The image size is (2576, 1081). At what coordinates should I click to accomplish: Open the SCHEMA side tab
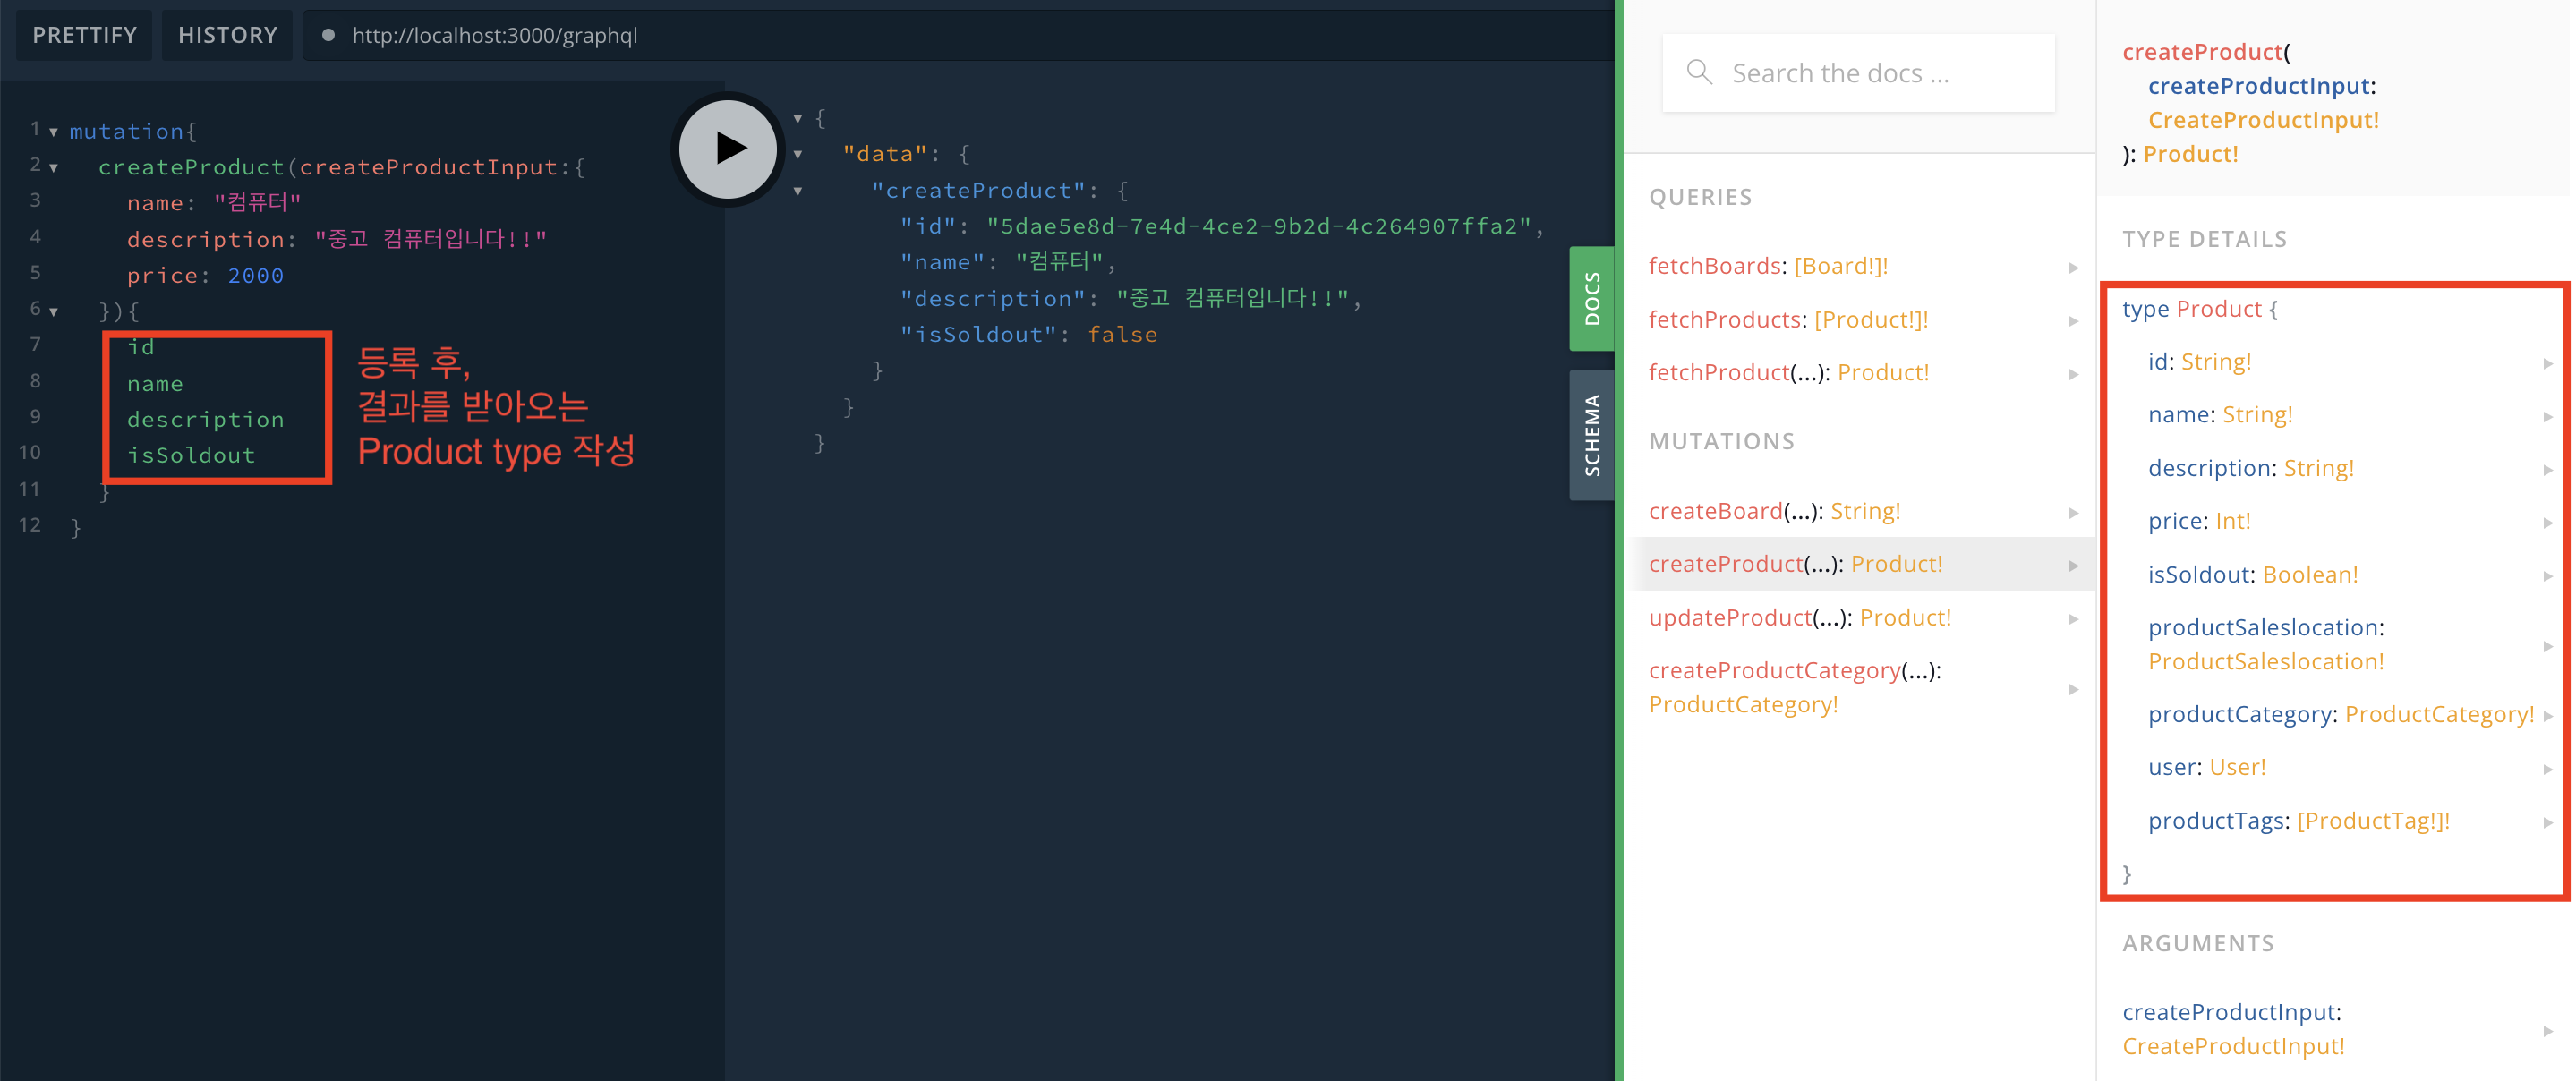click(x=1591, y=435)
